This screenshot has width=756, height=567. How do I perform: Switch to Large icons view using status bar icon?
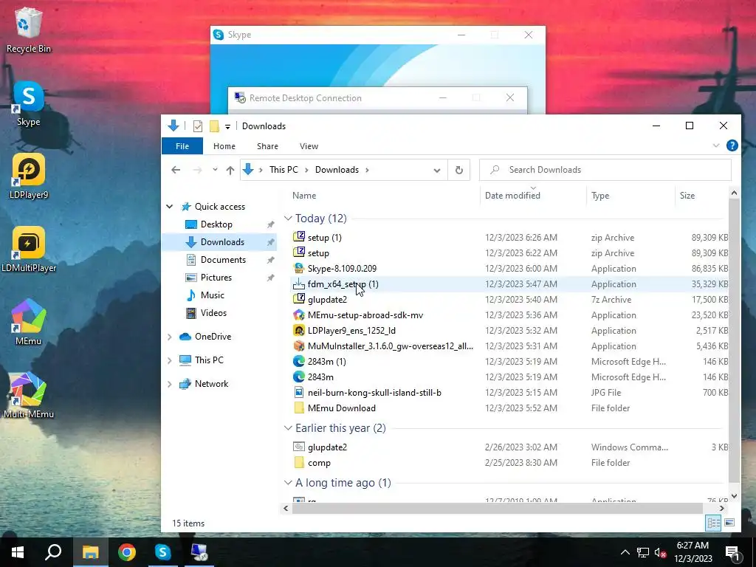(x=729, y=523)
